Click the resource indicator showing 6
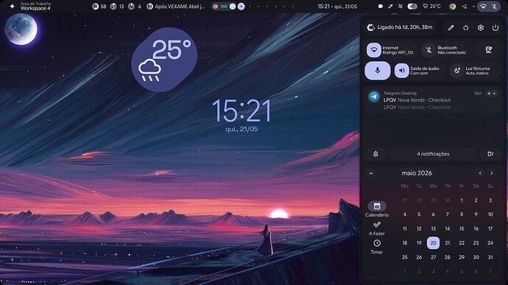Viewport: 508px width, 285px height. coord(135,7)
